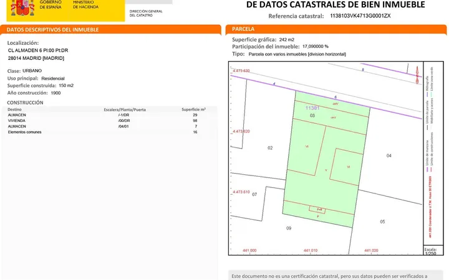The width and height of the screenshot is (449, 280).
Task: Click the 'Superficie gráfica:' label
Action: click(254, 40)
